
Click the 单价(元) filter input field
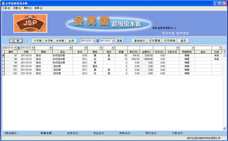[133, 48]
